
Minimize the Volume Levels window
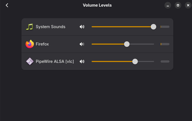[x=168, y=5]
